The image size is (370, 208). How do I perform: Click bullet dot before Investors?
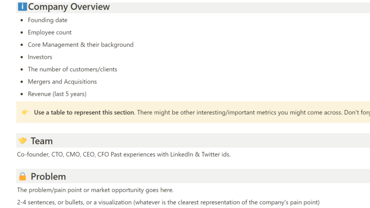point(22,57)
